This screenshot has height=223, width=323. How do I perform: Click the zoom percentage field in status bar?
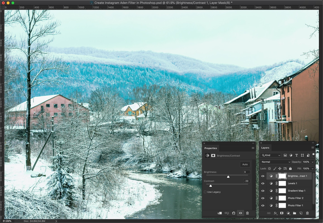[x=7, y=221]
